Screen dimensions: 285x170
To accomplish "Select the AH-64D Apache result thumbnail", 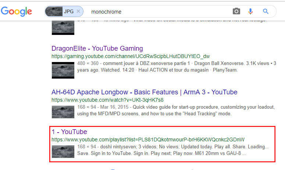I will 63,112.
